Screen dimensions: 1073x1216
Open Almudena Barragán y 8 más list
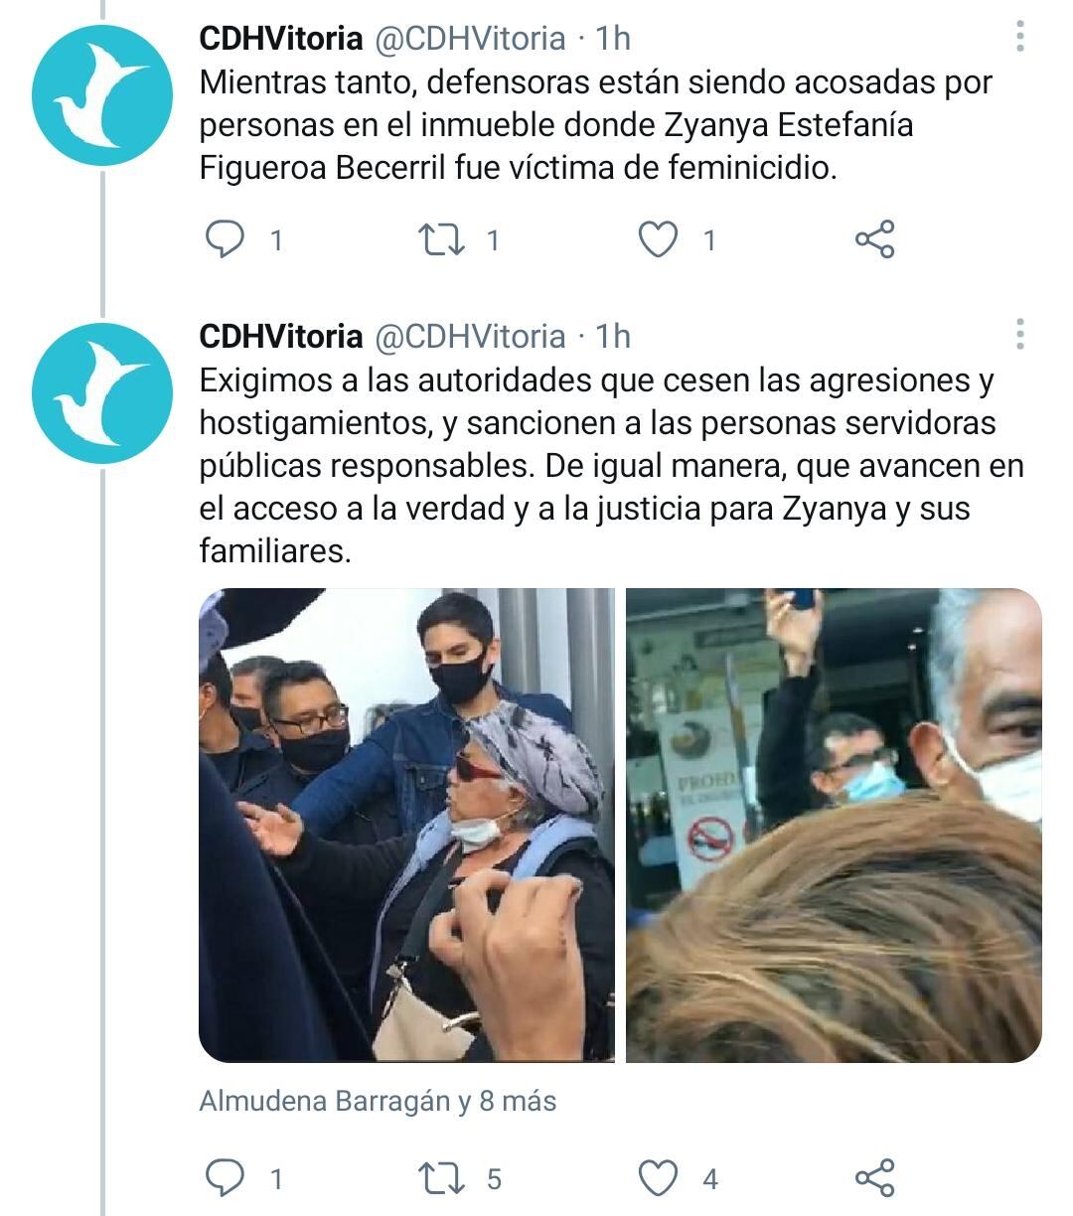point(378,1101)
